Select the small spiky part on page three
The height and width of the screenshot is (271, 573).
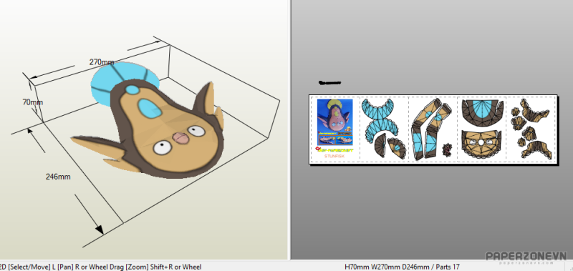(x=447, y=149)
